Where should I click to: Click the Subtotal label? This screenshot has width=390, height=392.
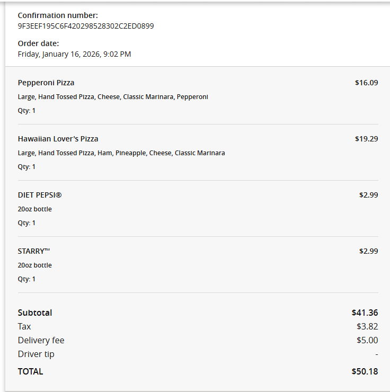pyautogui.click(x=35, y=313)
